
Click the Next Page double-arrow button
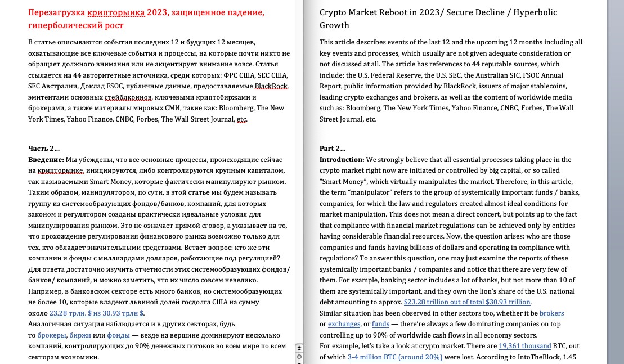tap(299, 362)
